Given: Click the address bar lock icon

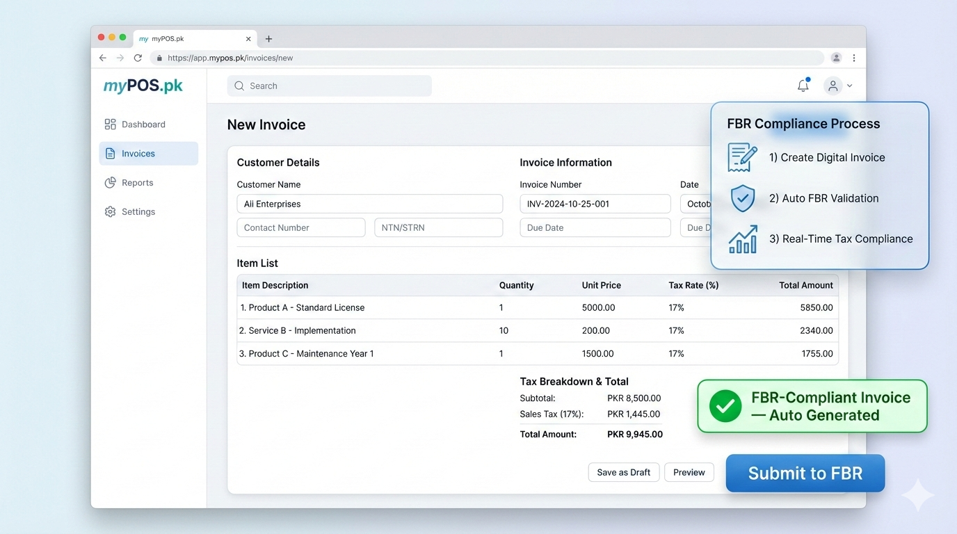Looking at the screenshot, I should [159, 58].
